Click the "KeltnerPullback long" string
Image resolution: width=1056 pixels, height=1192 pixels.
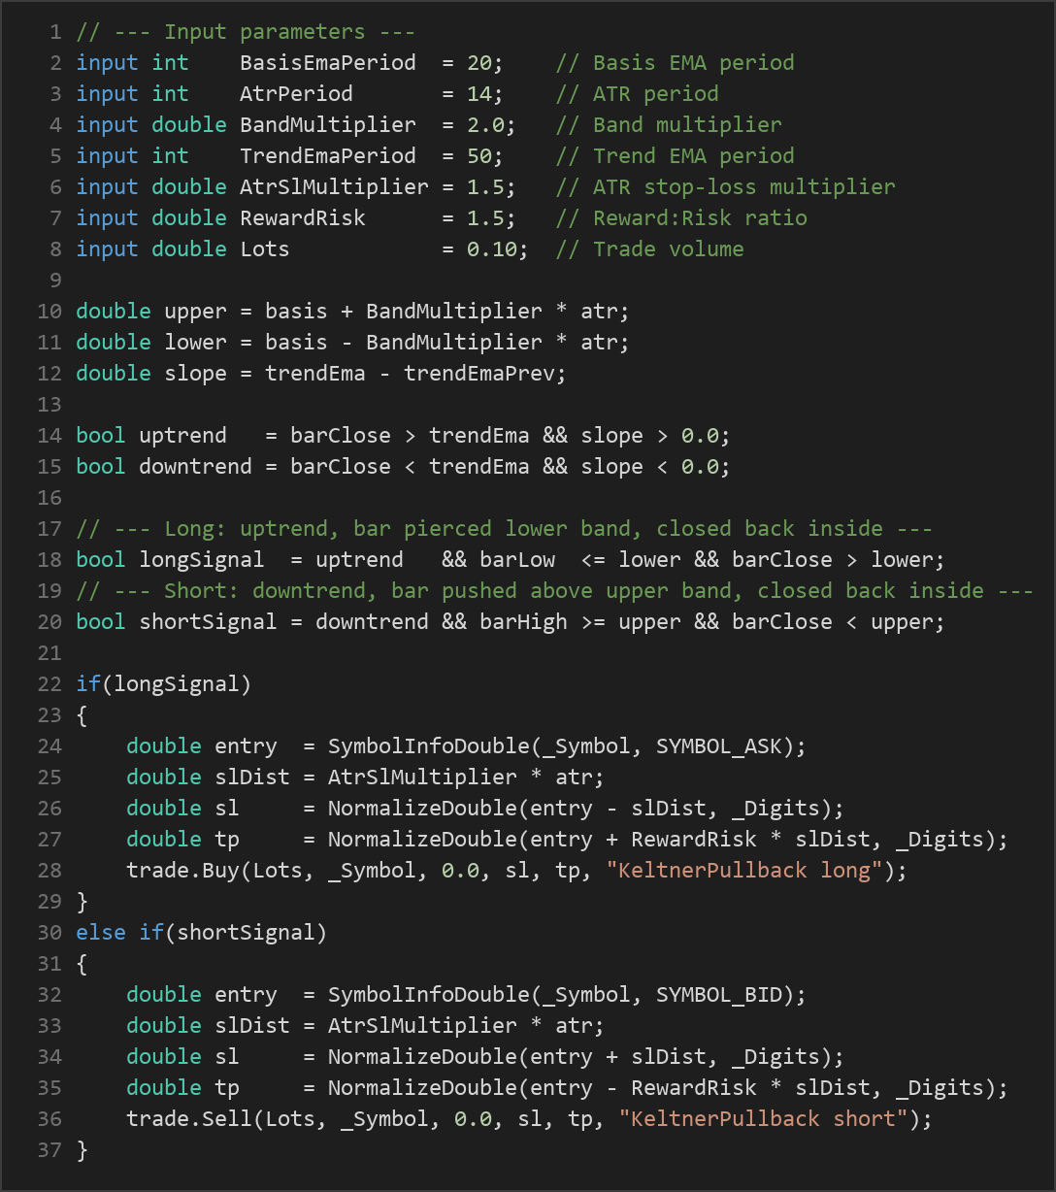click(744, 871)
